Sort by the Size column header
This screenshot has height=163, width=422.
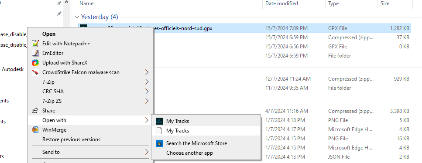385,3
